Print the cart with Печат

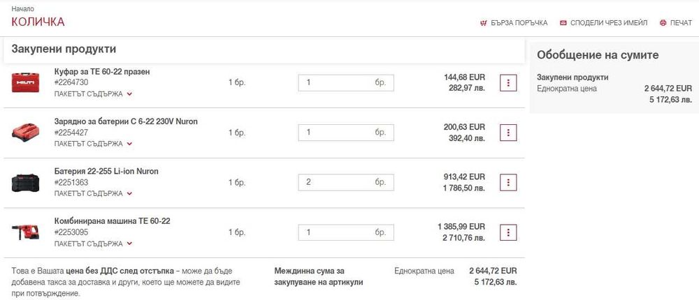[676, 23]
